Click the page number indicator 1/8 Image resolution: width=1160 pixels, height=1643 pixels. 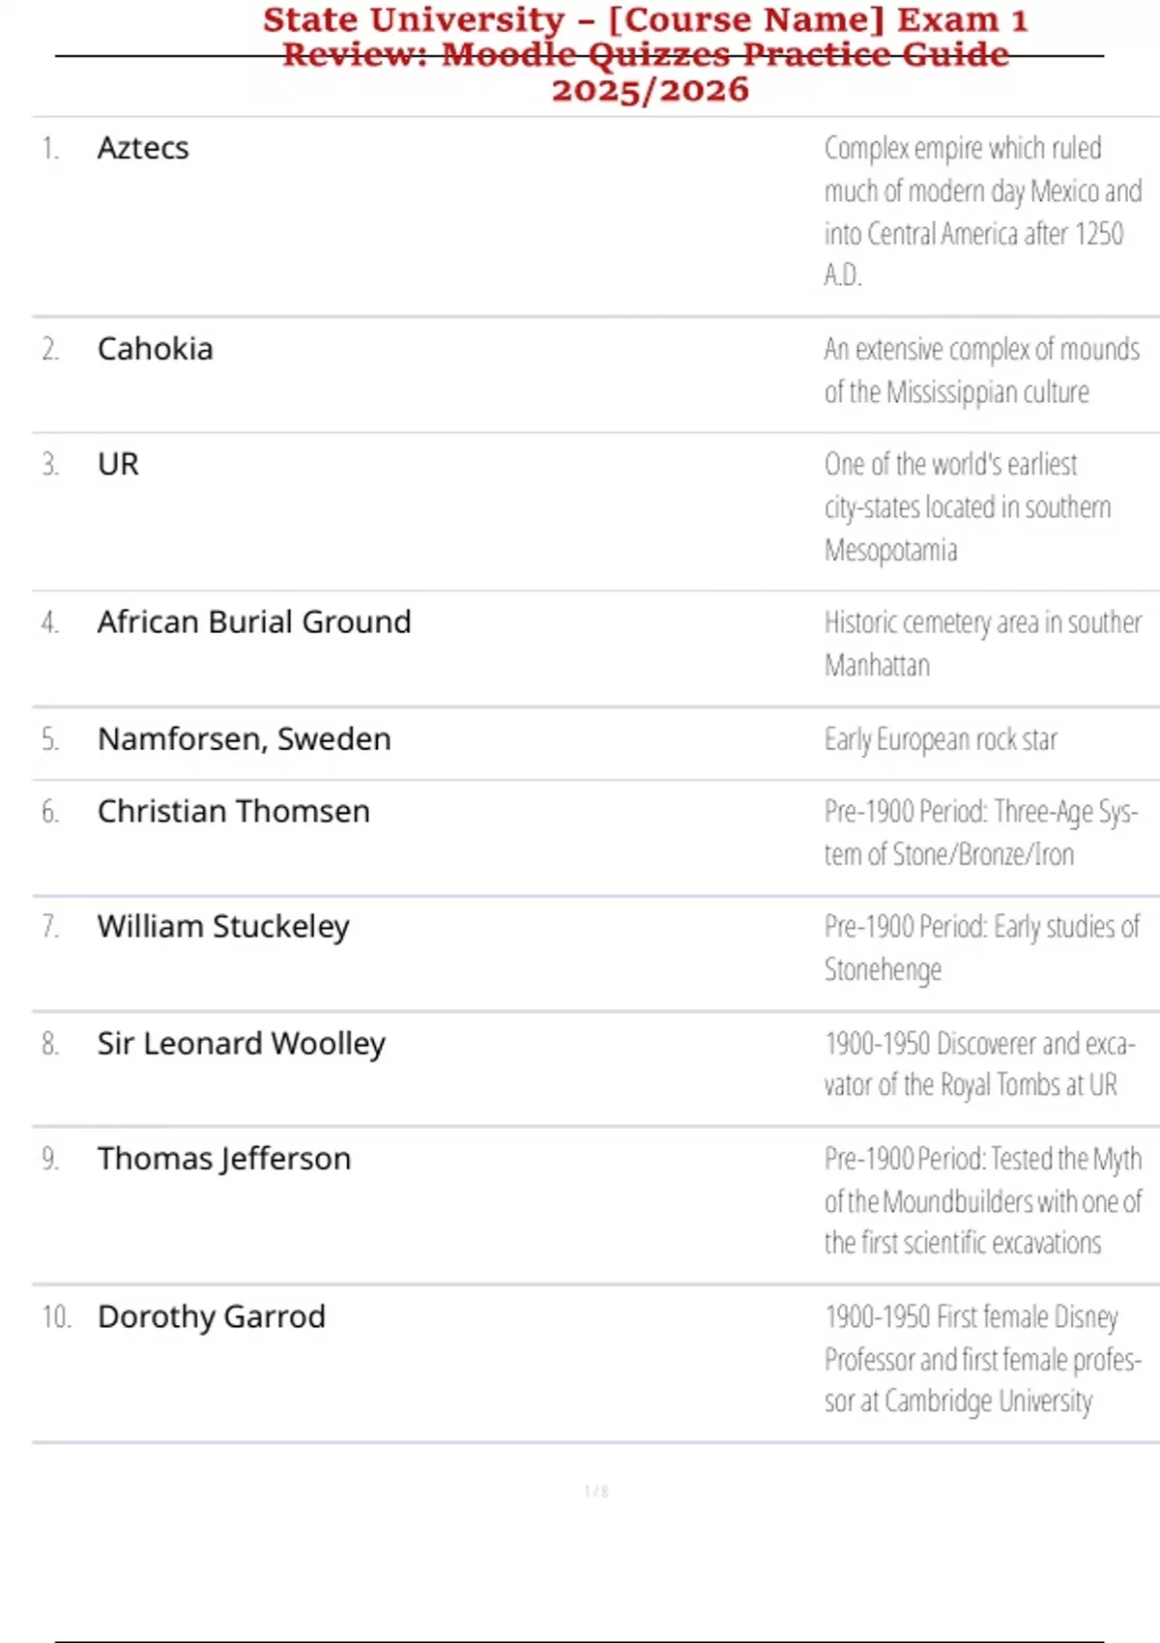596,1491
